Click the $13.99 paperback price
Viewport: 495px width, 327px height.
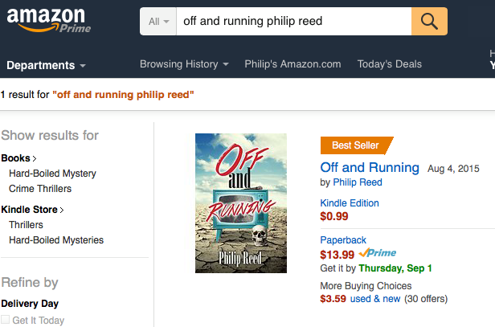[x=337, y=255]
